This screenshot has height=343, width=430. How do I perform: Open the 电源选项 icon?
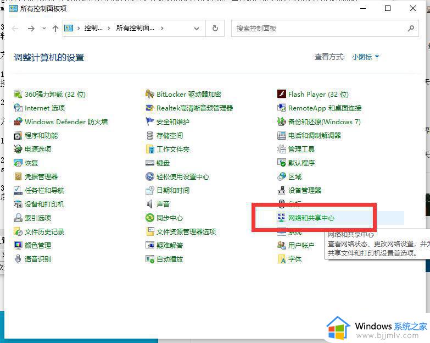(x=18, y=150)
